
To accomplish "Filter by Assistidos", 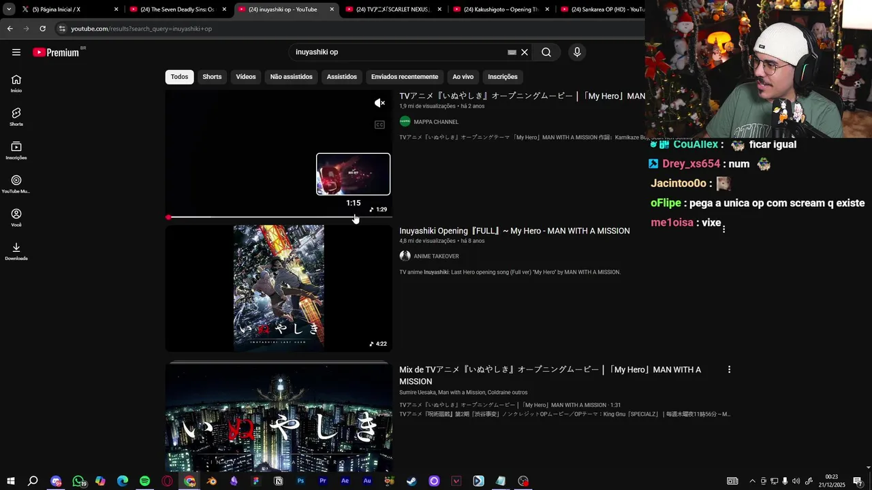I will [341, 77].
